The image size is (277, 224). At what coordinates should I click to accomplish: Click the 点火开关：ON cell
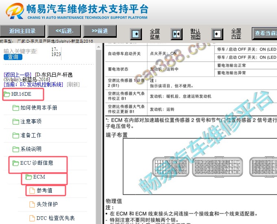[x=181, y=54]
